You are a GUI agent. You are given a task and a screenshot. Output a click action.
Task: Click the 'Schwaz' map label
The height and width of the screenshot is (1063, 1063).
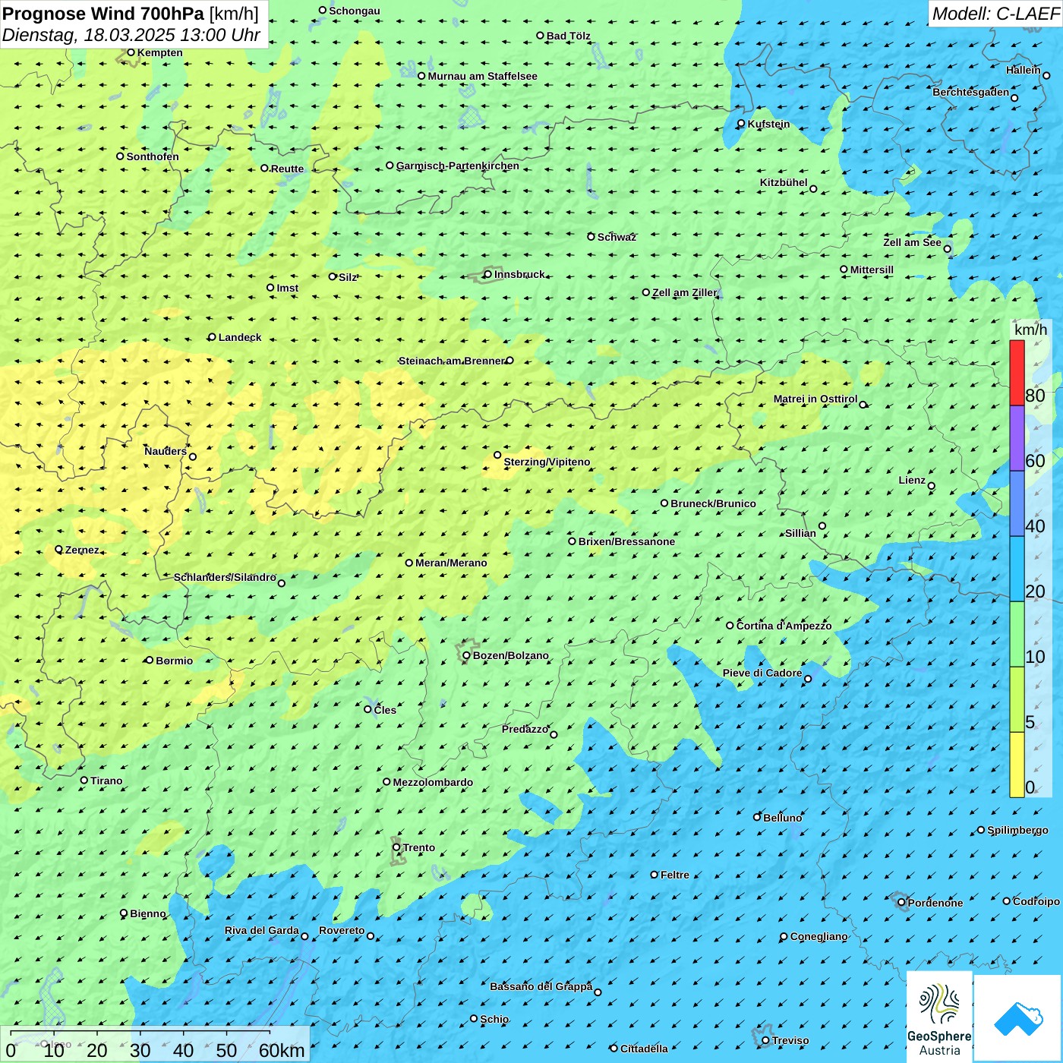617,237
